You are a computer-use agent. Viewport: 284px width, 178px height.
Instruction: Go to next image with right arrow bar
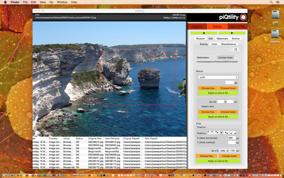point(232,33)
